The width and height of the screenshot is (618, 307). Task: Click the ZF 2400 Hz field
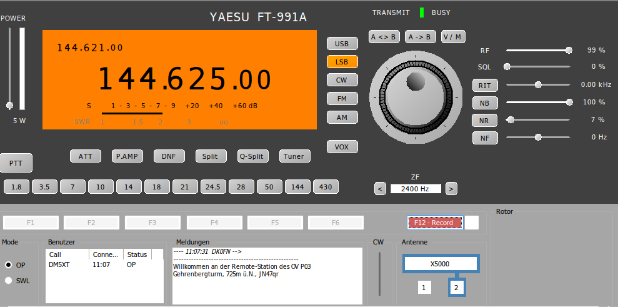pyautogui.click(x=416, y=189)
